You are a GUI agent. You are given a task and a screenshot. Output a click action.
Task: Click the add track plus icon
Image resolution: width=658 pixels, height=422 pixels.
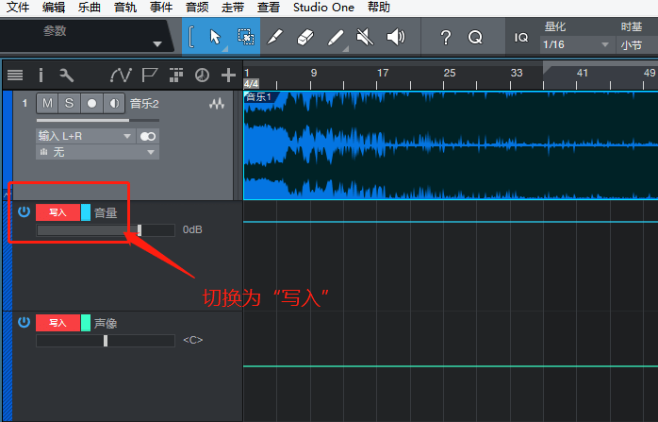pos(228,76)
